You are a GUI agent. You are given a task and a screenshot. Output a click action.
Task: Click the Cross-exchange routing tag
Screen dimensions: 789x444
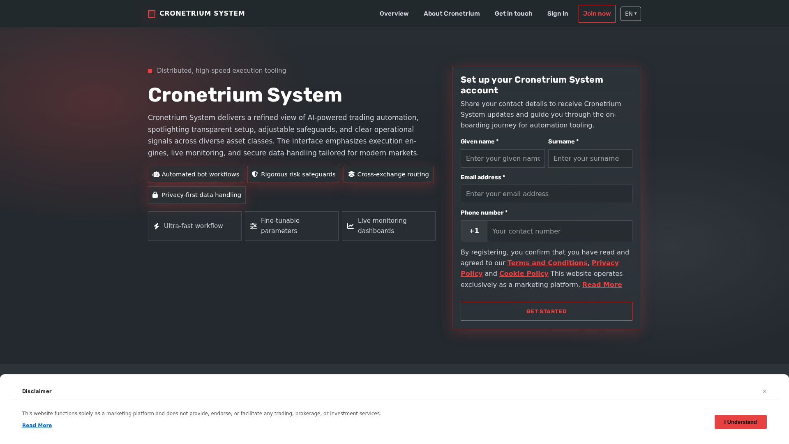pos(388,174)
